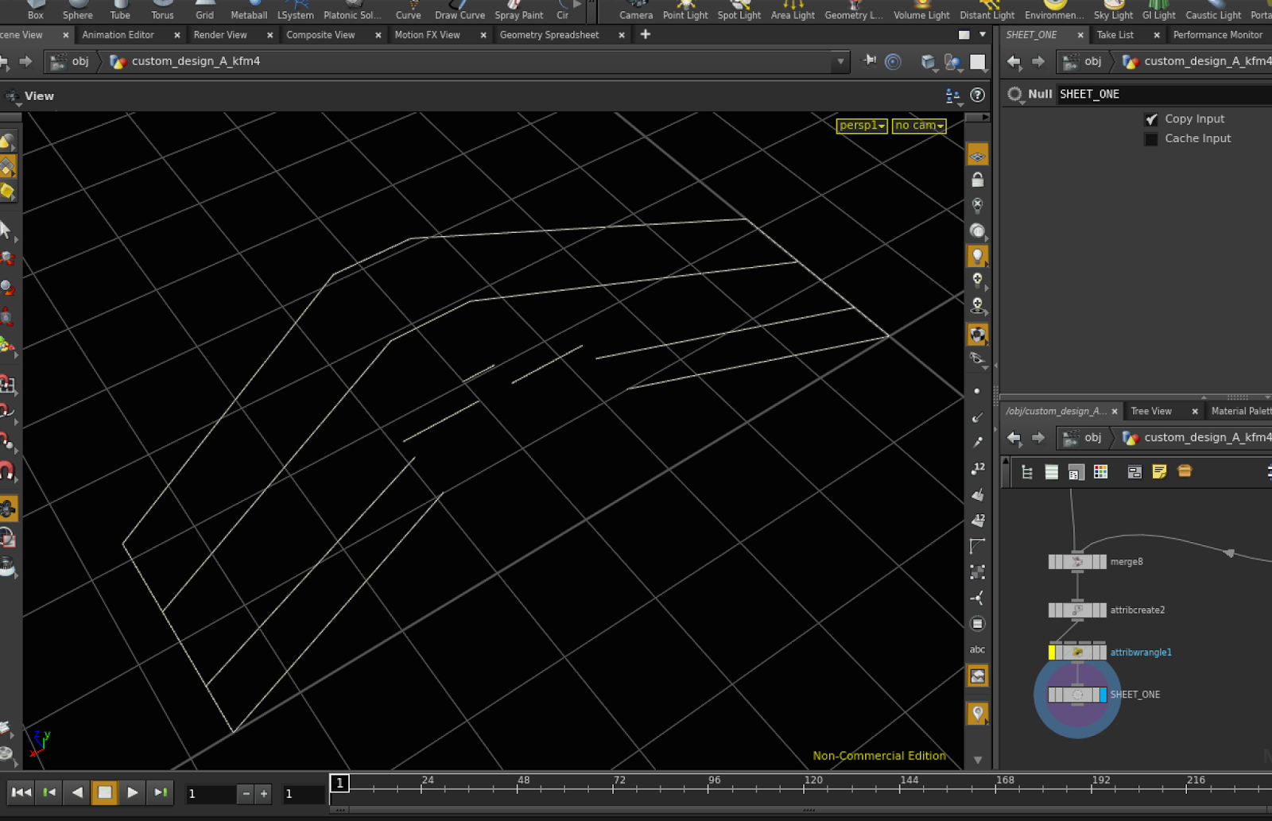
Task: Switch to the Geometry Spreadsheet tab
Action: pyautogui.click(x=549, y=35)
